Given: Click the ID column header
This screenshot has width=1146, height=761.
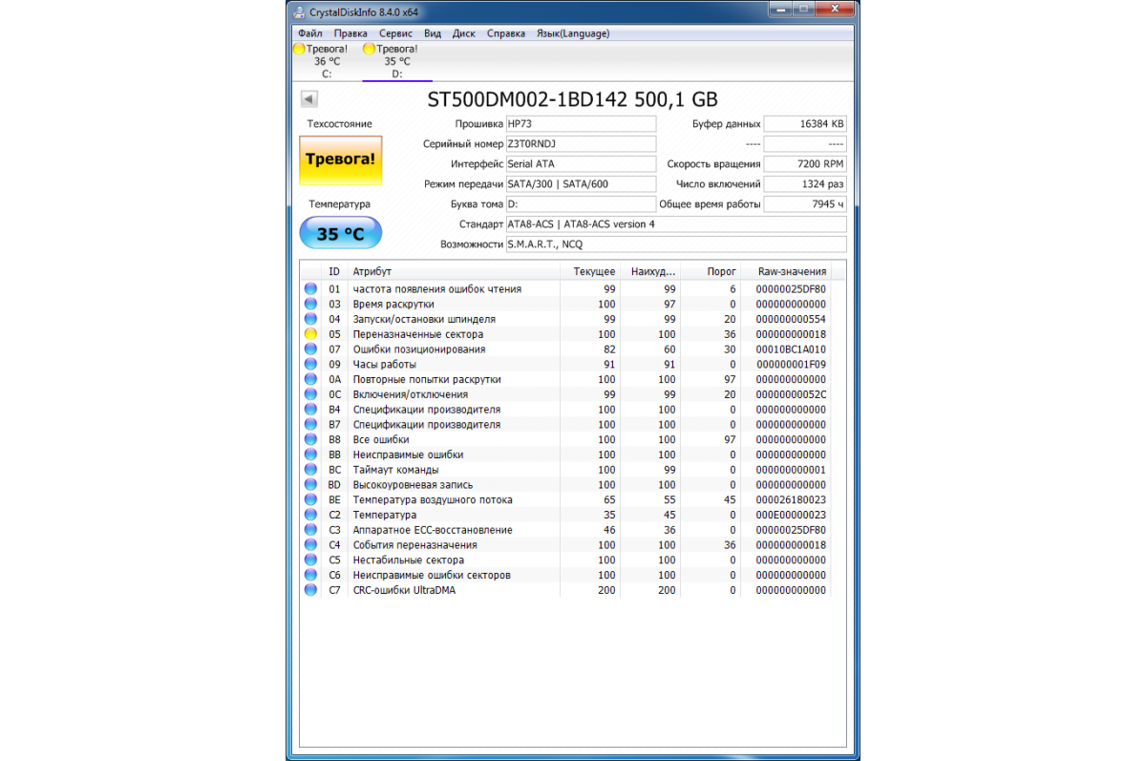Looking at the screenshot, I should 334,272.
